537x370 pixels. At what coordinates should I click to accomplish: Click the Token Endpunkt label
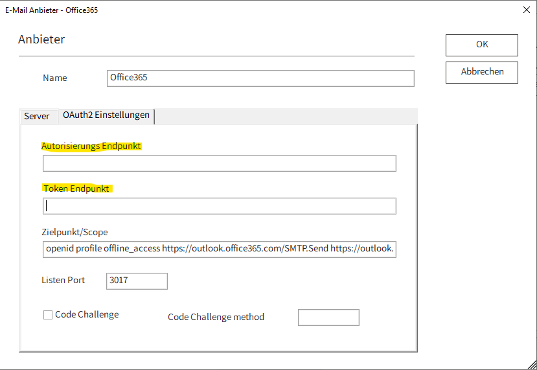[76, 189]
